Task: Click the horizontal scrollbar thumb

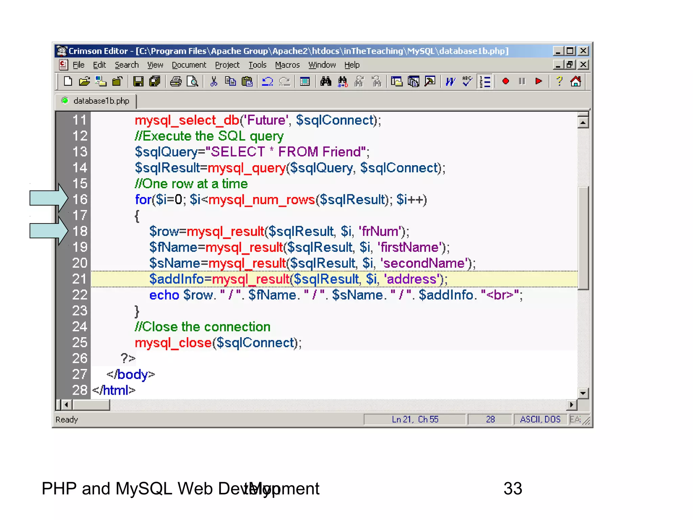Action: (x=91, y=405)
